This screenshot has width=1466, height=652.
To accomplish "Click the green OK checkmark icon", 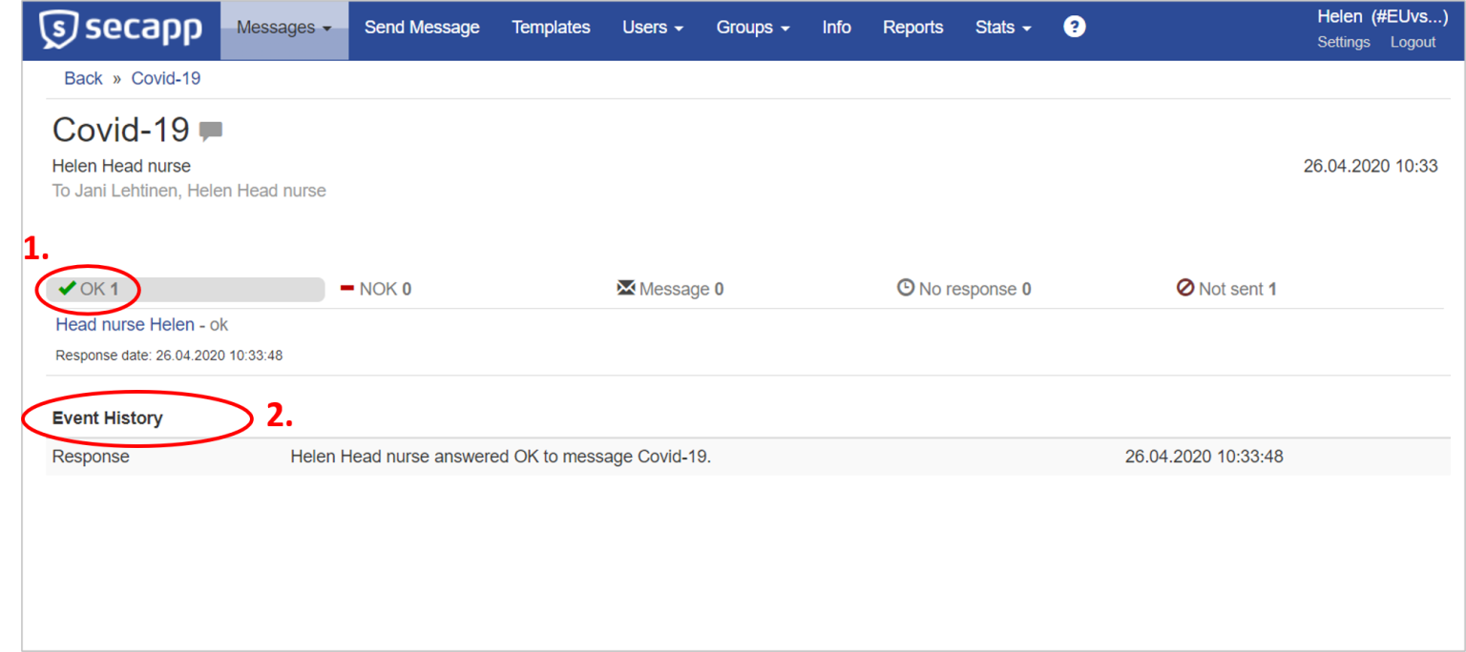I will tap(67, 288).
